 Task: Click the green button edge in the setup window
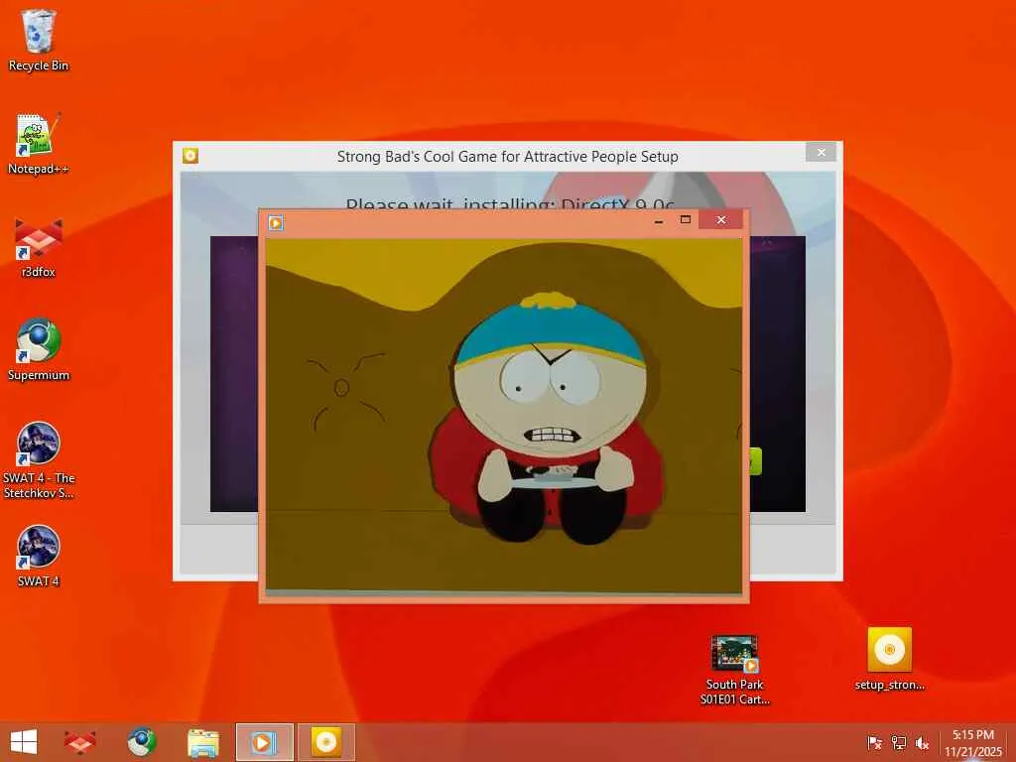(755, 461)
